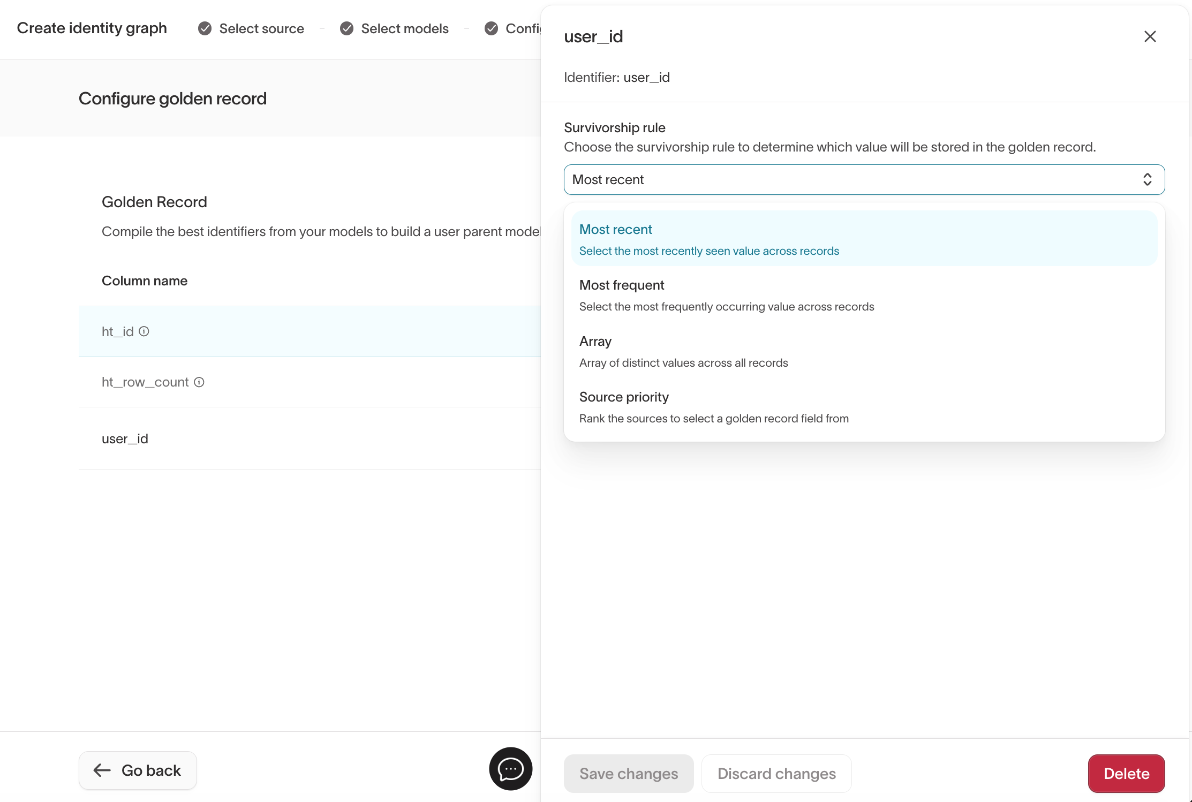Click the Go back arrow icon
The width and height of the screenshot is (1192, 802).
point(102,770)
